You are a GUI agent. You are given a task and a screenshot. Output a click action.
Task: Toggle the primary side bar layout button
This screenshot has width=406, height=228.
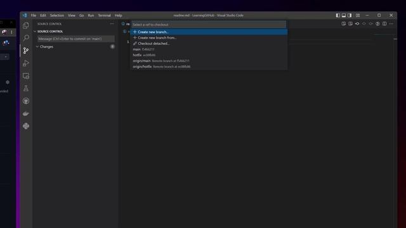tap(338, 15)
